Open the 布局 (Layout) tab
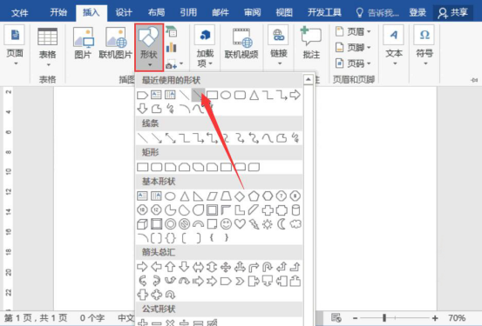482x326 pixels. (x=156, y=12)
